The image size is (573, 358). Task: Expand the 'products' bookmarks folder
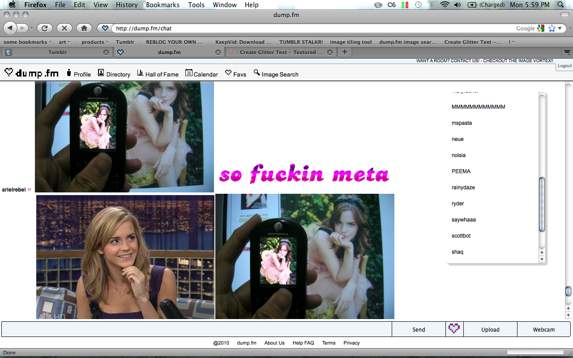pos(95,42)
